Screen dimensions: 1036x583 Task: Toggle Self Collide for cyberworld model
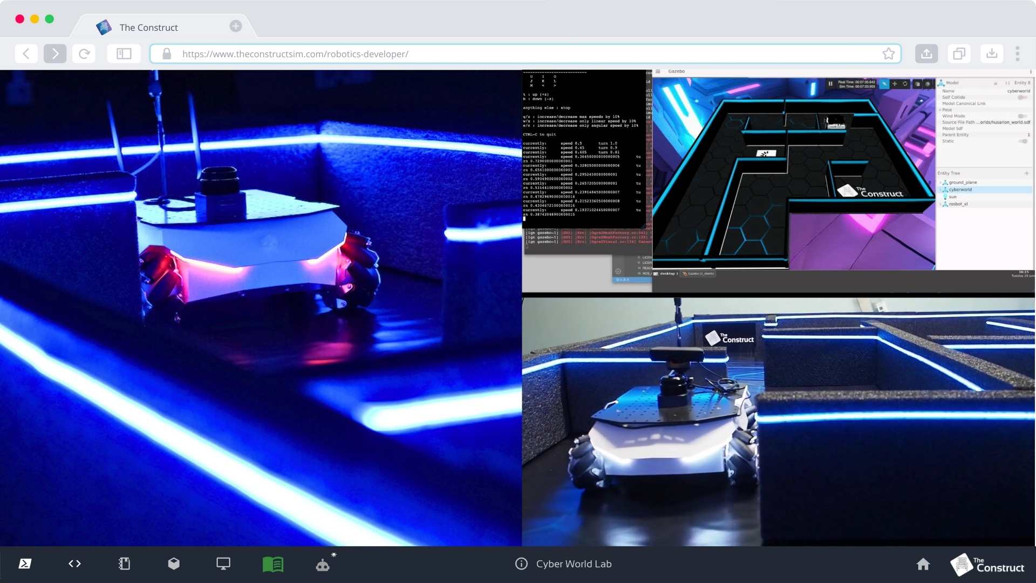pyautogui.click(x=1023, y=97)
